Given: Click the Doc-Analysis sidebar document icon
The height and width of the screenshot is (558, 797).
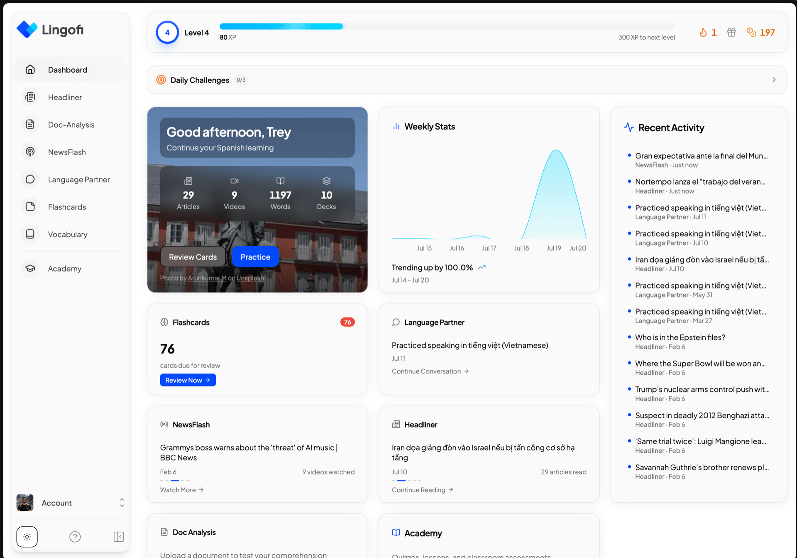Looking at the screenshot, I should [x=30, y=124].
